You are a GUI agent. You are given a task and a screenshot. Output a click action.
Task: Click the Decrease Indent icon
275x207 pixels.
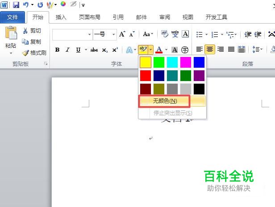click(x=248, y=34)
